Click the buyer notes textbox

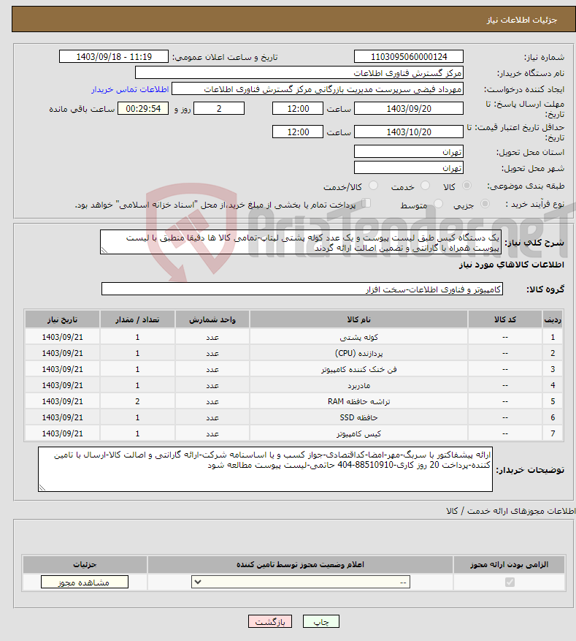pyautogui.click(x=265, y=469)
